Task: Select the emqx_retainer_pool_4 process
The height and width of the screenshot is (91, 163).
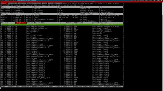Action: point(36,71)
